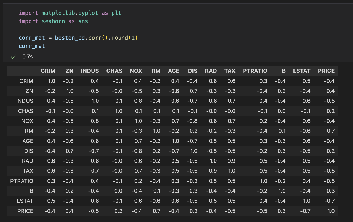The height and width of the screenshot is (222, 353).
Task: Click the LSTAT row index label
Action: point(25,201)
